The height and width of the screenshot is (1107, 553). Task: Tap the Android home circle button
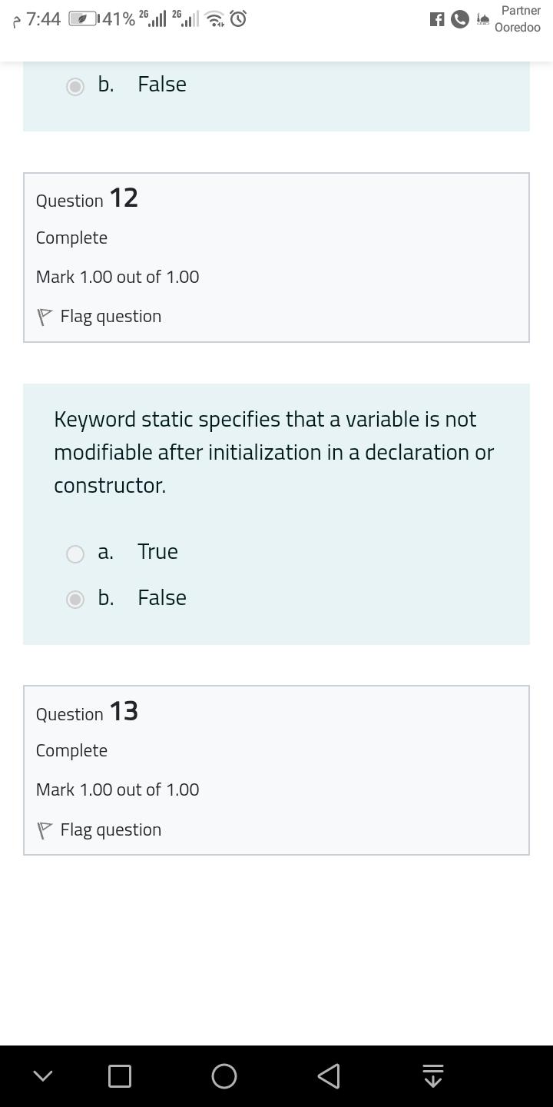(x=224, y=1076)
